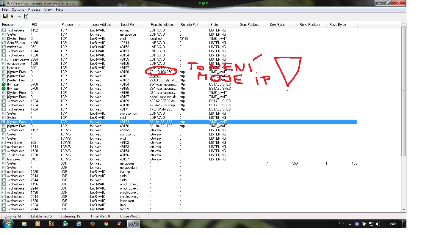This screenshot has height=235, width=421.
Task: Click the 'Time Wait: 8' status bar entry
Action: pos(100,216)
